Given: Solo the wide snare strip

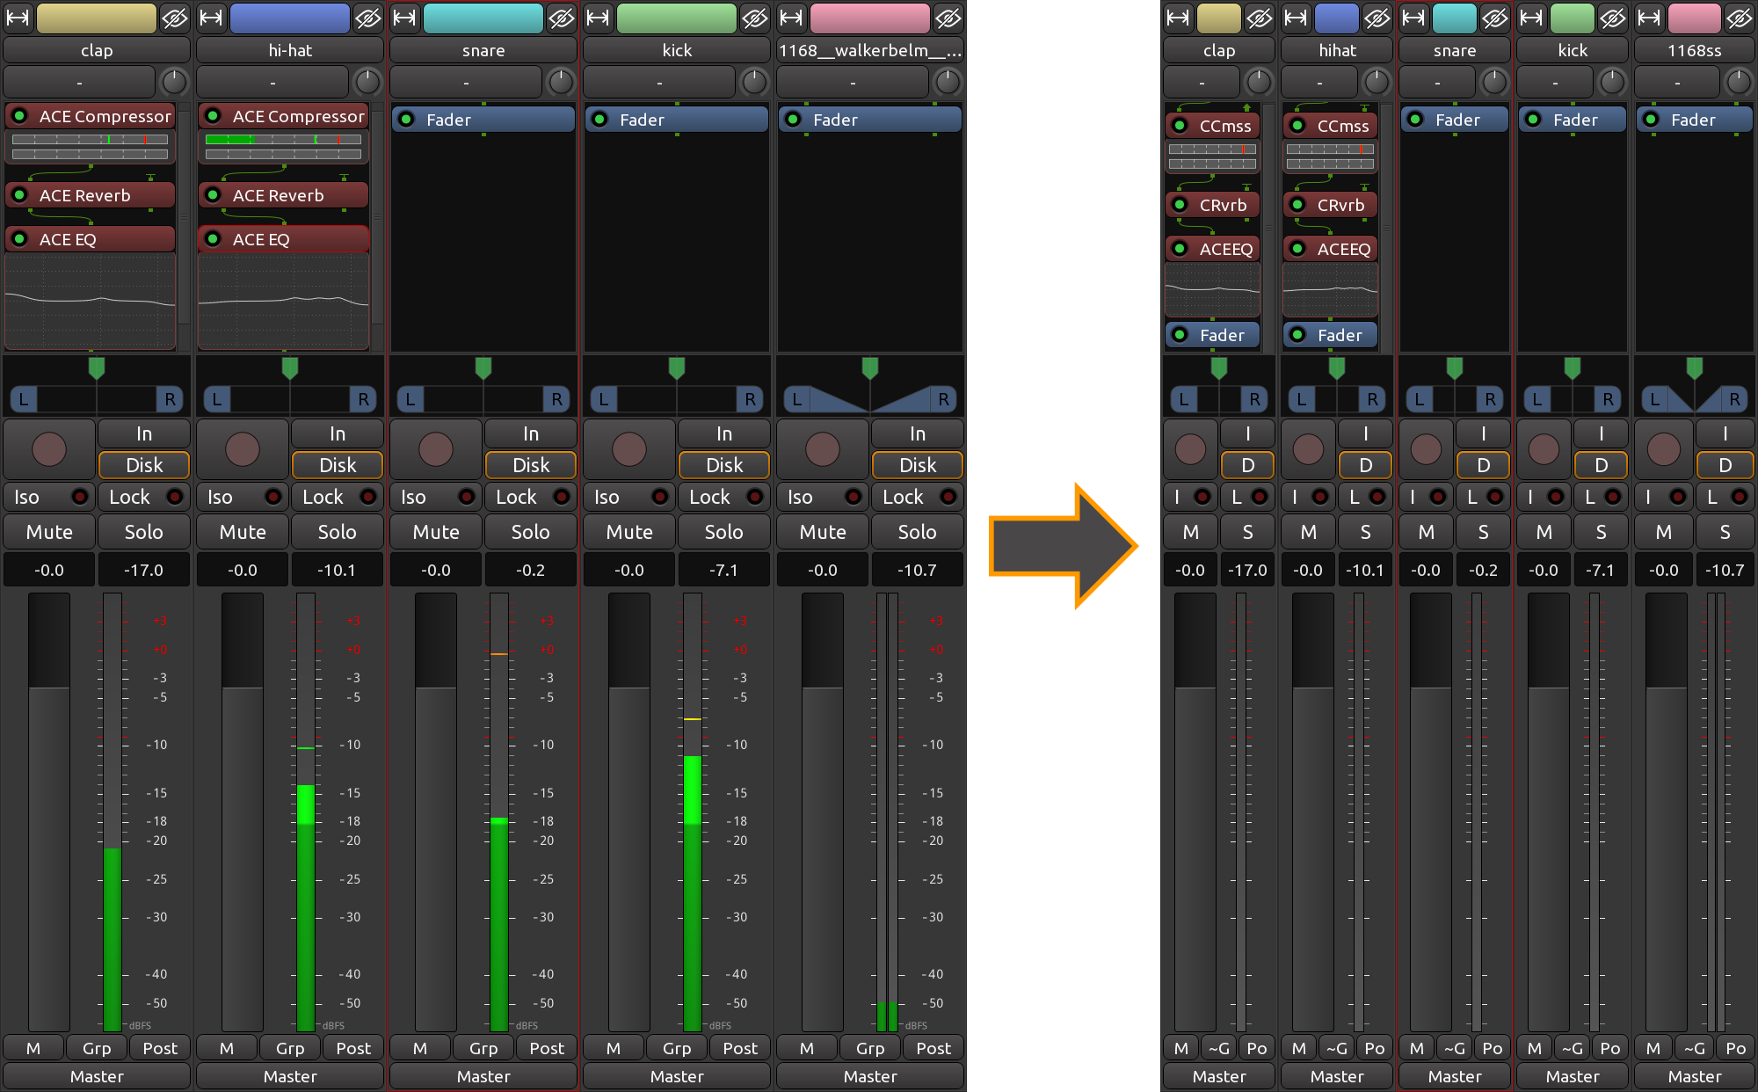Looking at the screenshot, I should tap(531, 532).
